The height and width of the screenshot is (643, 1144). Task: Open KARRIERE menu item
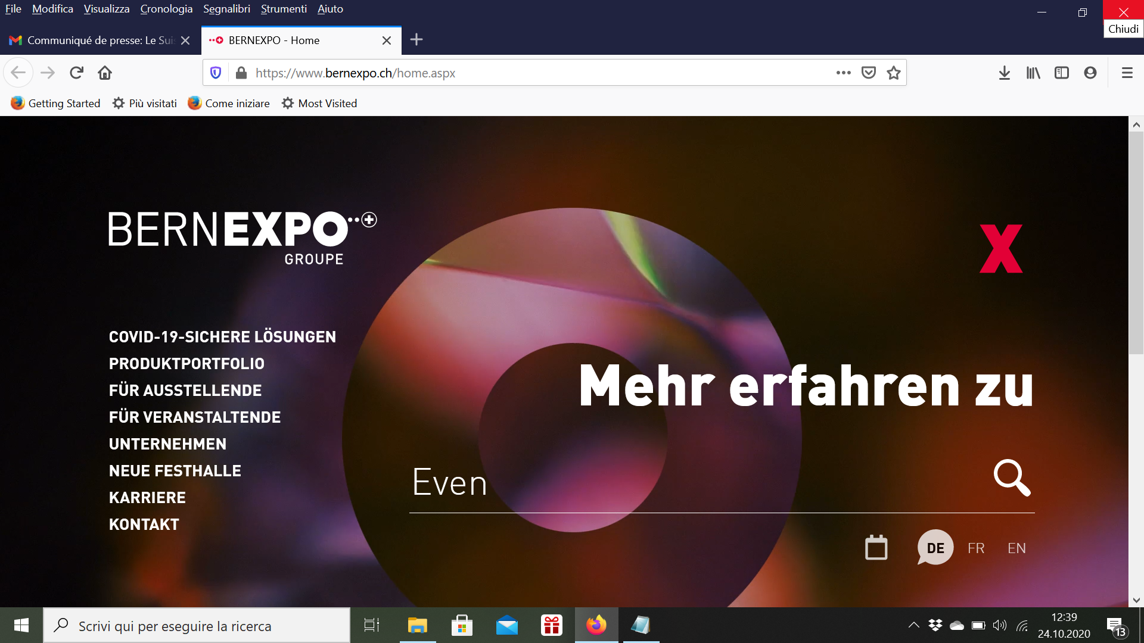147,498
